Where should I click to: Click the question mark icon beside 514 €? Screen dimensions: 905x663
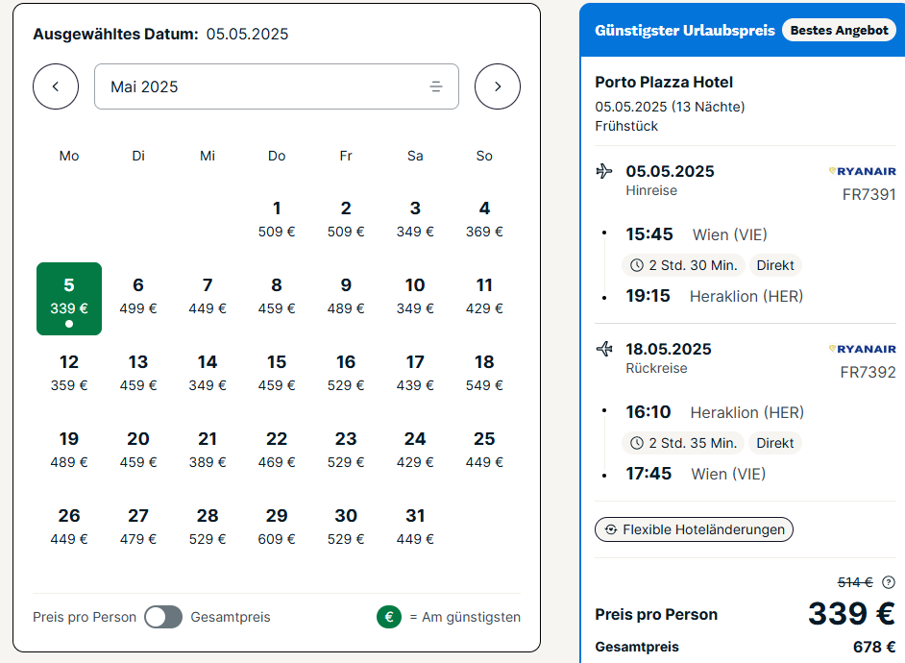[889, 581]
